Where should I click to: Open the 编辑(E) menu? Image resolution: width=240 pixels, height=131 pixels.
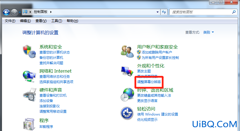(x=25, y=21)
